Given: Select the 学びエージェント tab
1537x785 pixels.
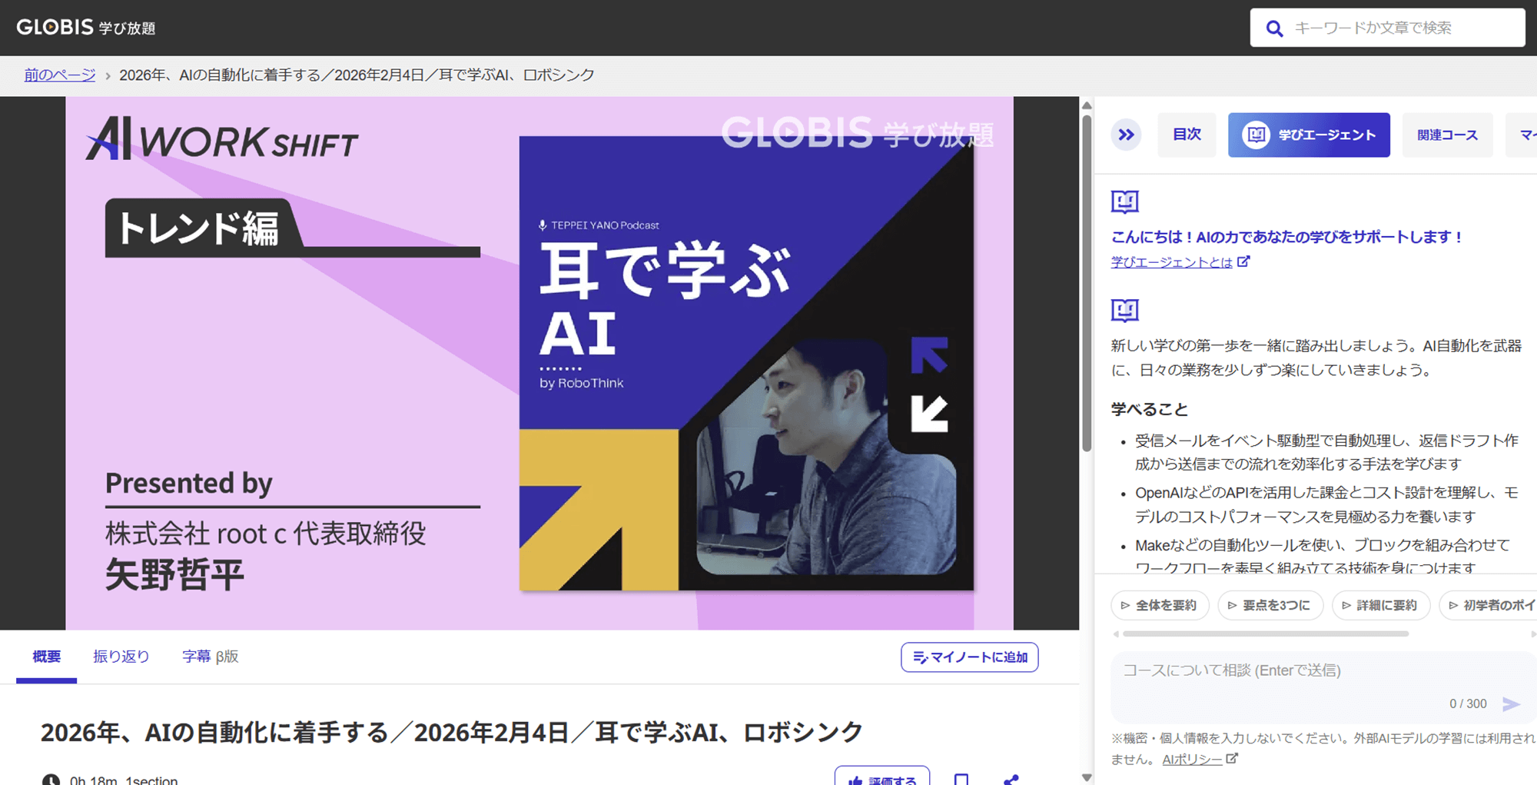Looking at the screenshot, I should pos(1309,135).
